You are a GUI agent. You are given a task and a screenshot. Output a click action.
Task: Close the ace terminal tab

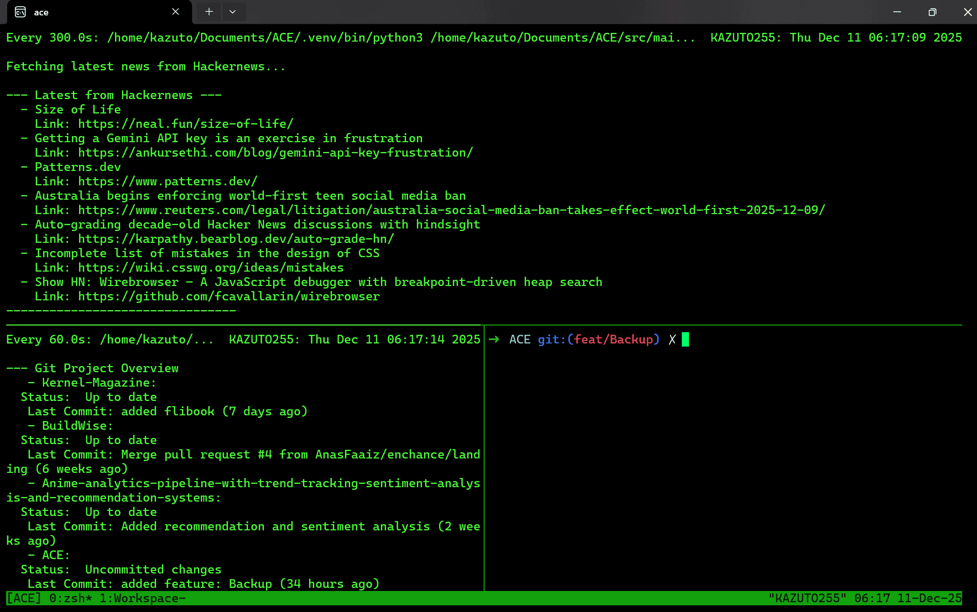(x=176, y=12)
